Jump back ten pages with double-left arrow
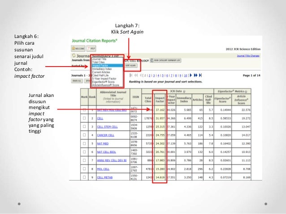The height and width of the screenshot is (214, 286). click(x=136, y=75)
